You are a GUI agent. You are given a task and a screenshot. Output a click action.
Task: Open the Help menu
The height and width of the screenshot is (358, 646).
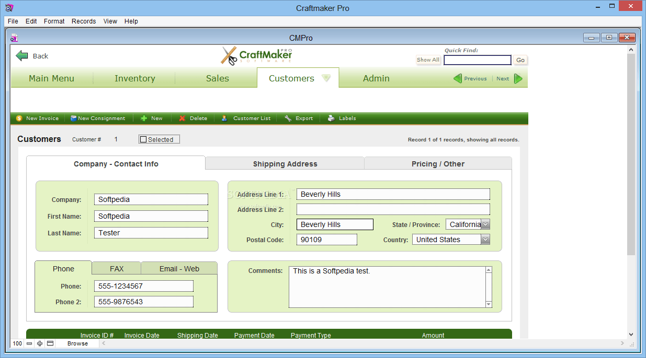pyautogui.click(x=131, y=21)
